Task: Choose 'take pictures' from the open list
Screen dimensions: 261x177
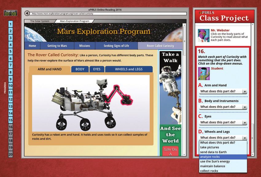Action: [x=223, y=147]
